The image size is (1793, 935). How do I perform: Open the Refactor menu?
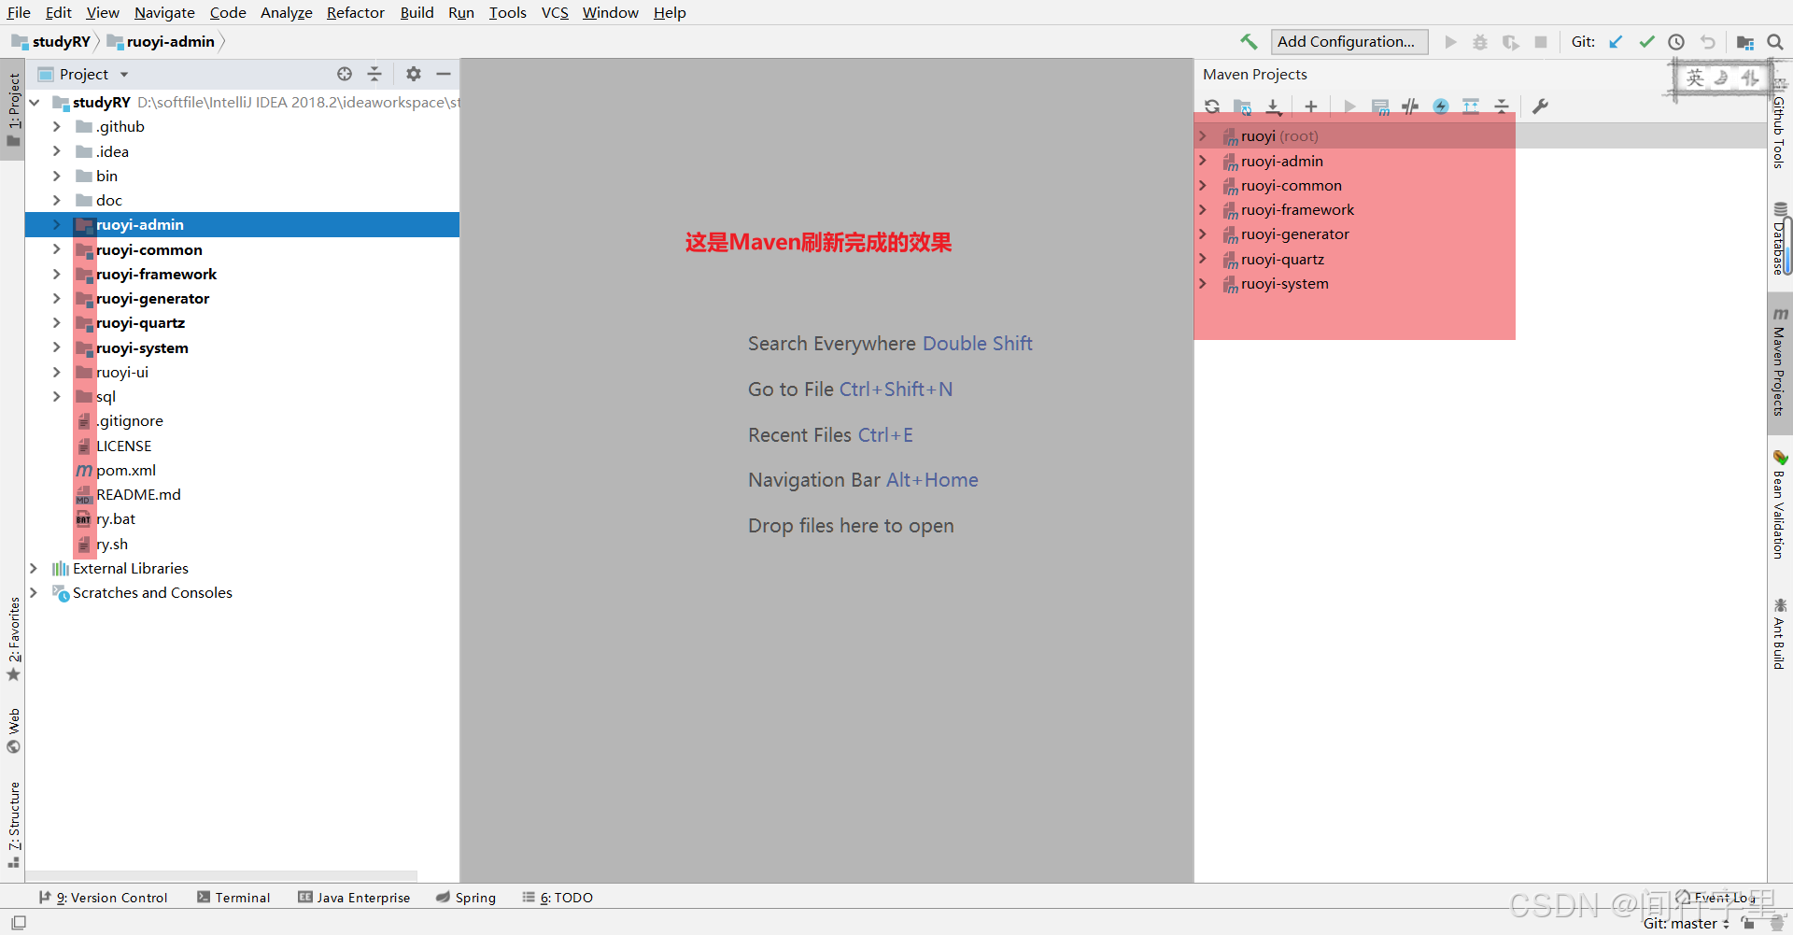[x=356, y=12]
